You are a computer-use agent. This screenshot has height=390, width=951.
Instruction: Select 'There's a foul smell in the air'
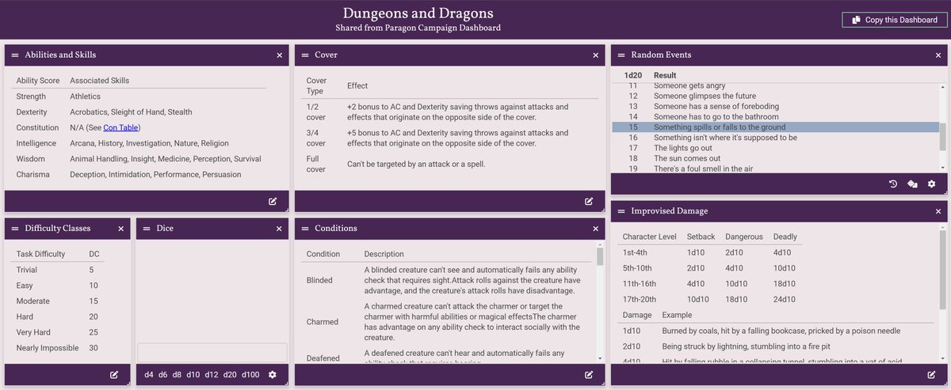tap(776, 168)
